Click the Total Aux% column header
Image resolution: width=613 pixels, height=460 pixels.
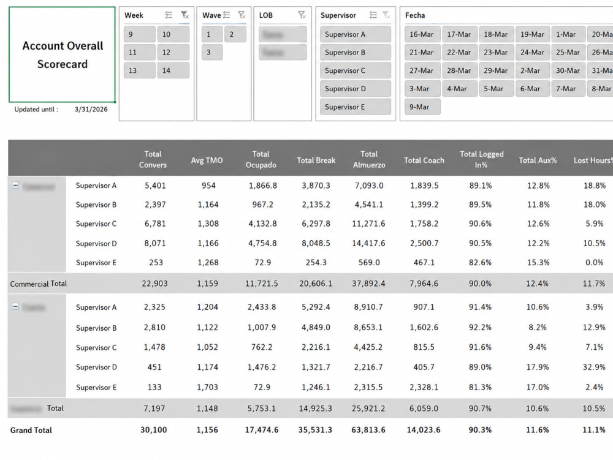click(538, 160)
